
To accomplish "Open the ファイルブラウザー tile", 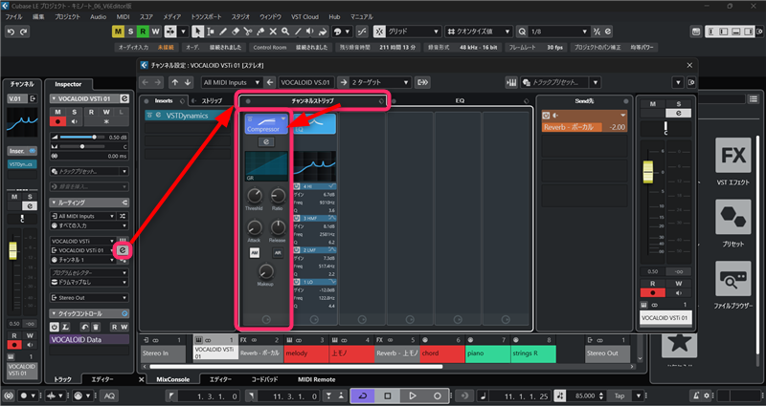I will [732, 279].
